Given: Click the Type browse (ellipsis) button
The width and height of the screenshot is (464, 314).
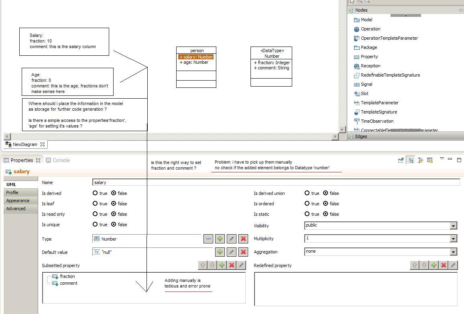Looking at the screenshot, I should [x=208, y=239].
